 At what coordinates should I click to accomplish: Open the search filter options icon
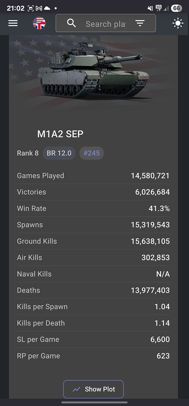click(140, 23)
